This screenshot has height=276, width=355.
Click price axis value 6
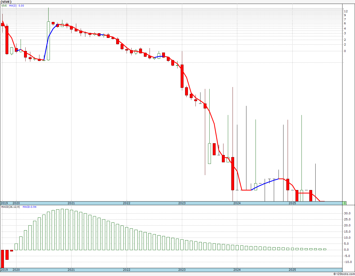[345, 24]
